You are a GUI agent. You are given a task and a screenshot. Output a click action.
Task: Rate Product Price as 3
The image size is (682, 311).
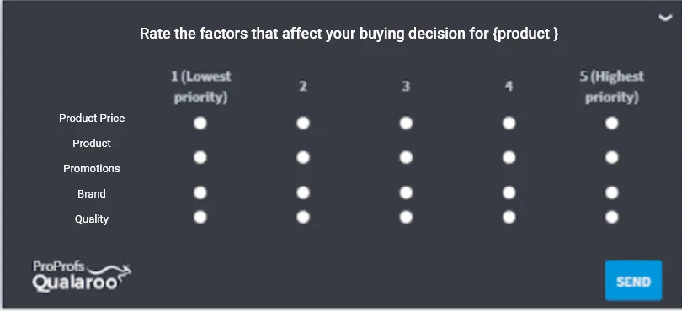[406, 124]
